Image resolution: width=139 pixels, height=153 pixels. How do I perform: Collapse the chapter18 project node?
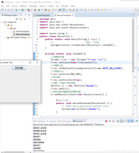click(x=3, y=22)
